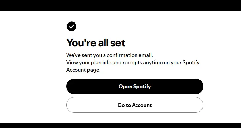241x128 pixels.
Task: Click the word "page" in the underlined link
Action: (93, 70)
